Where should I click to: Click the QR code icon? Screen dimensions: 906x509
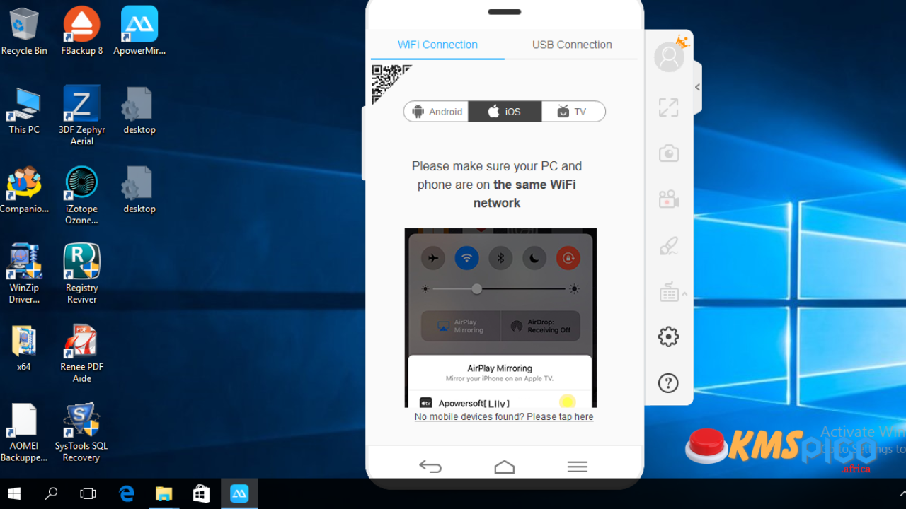click(x=391, y=84)
